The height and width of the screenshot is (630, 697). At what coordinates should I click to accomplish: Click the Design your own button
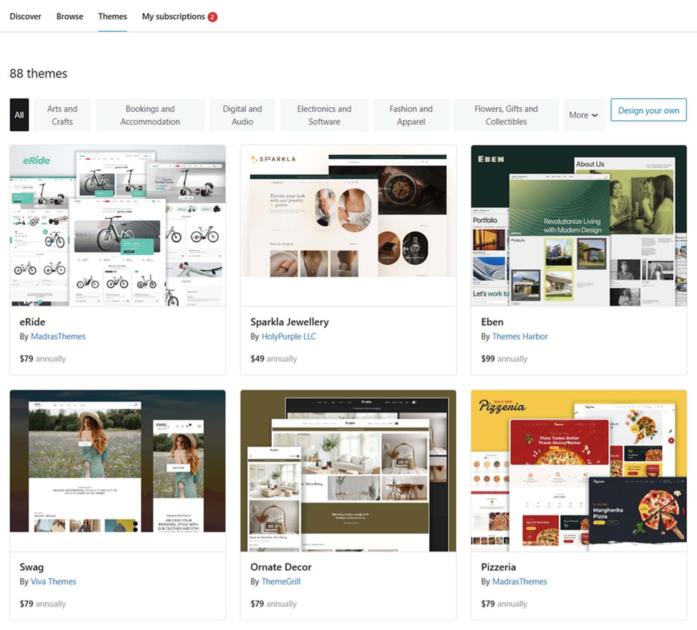click(x=648, y=110)
